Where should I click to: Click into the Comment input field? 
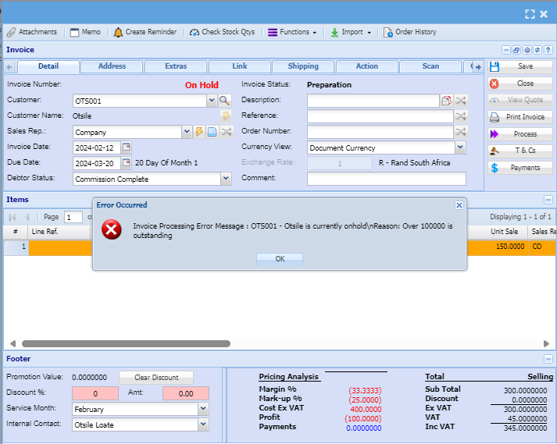pos(386,179)
